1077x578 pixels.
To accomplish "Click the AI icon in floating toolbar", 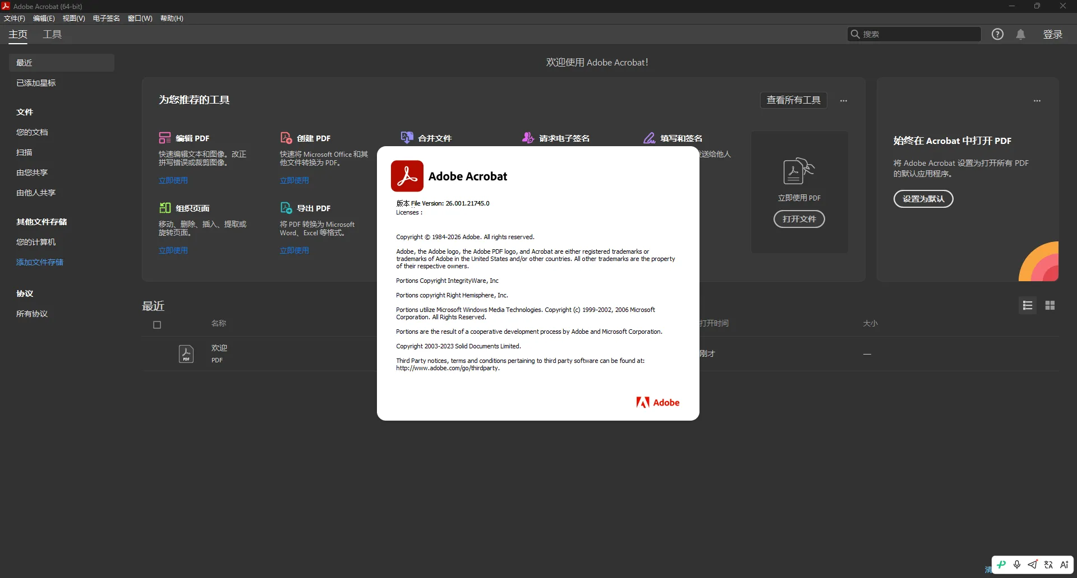I will [1064, 565].
